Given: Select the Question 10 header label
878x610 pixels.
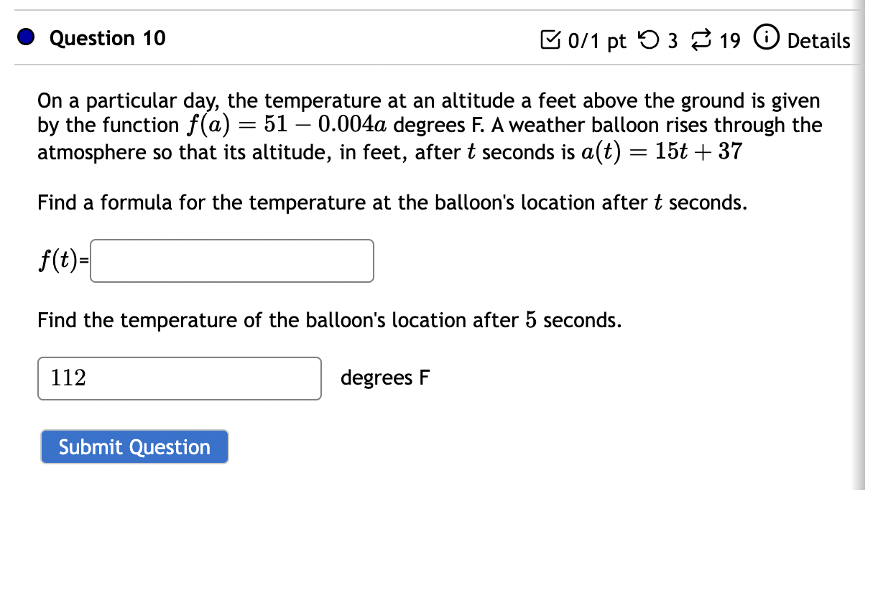Looking at the screenshot, I should pos(106,38).
